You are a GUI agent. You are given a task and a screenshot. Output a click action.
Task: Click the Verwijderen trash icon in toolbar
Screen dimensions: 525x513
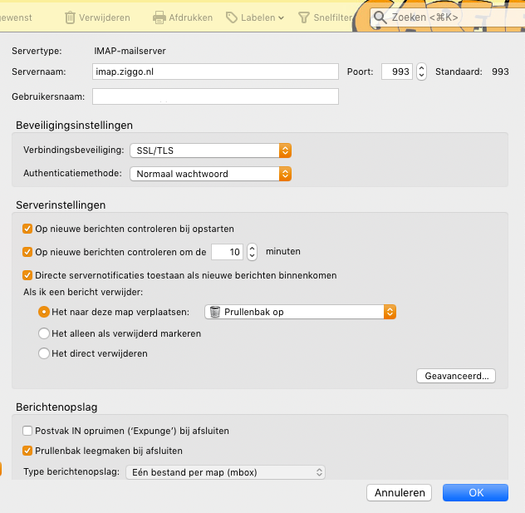[x=70, y=17]
